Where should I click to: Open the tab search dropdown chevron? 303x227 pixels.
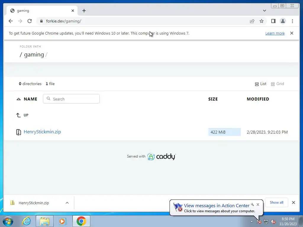[265, 11]
